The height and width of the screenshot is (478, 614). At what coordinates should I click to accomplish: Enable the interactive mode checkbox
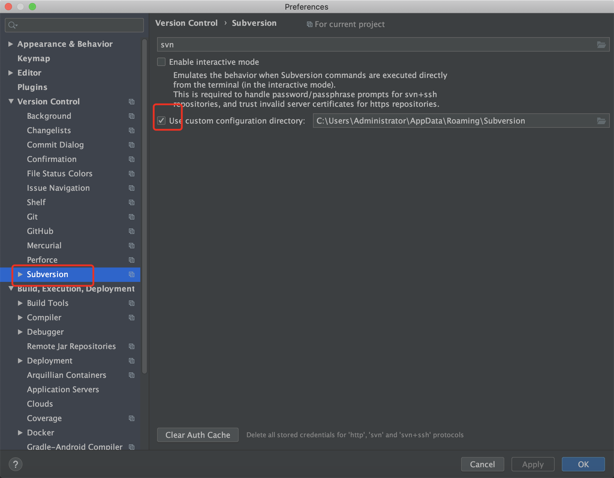click(x=161, y=62)
